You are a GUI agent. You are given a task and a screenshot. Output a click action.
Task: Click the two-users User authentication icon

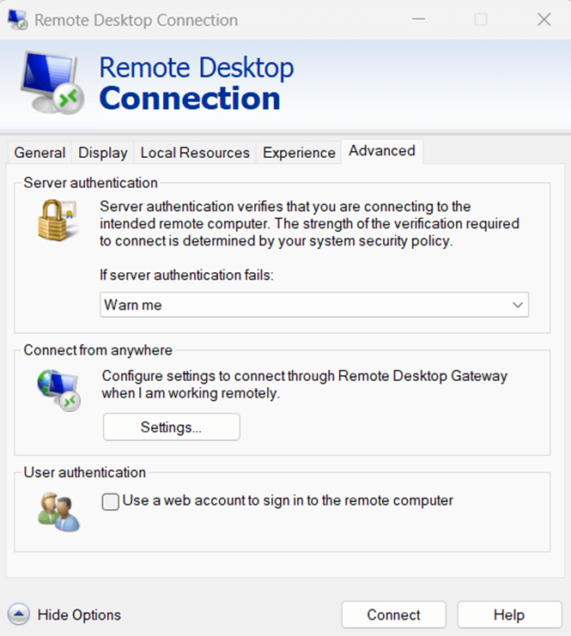point(59,512)
